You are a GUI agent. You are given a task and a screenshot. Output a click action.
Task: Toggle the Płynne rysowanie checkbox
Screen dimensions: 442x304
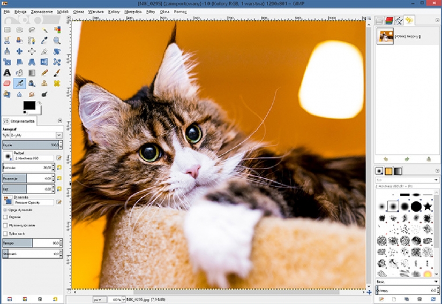pos(5,225)
